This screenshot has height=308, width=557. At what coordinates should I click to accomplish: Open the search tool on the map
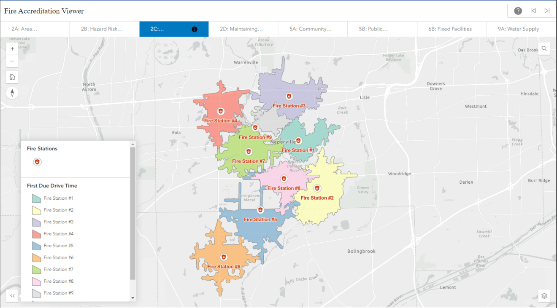[544, 48]
